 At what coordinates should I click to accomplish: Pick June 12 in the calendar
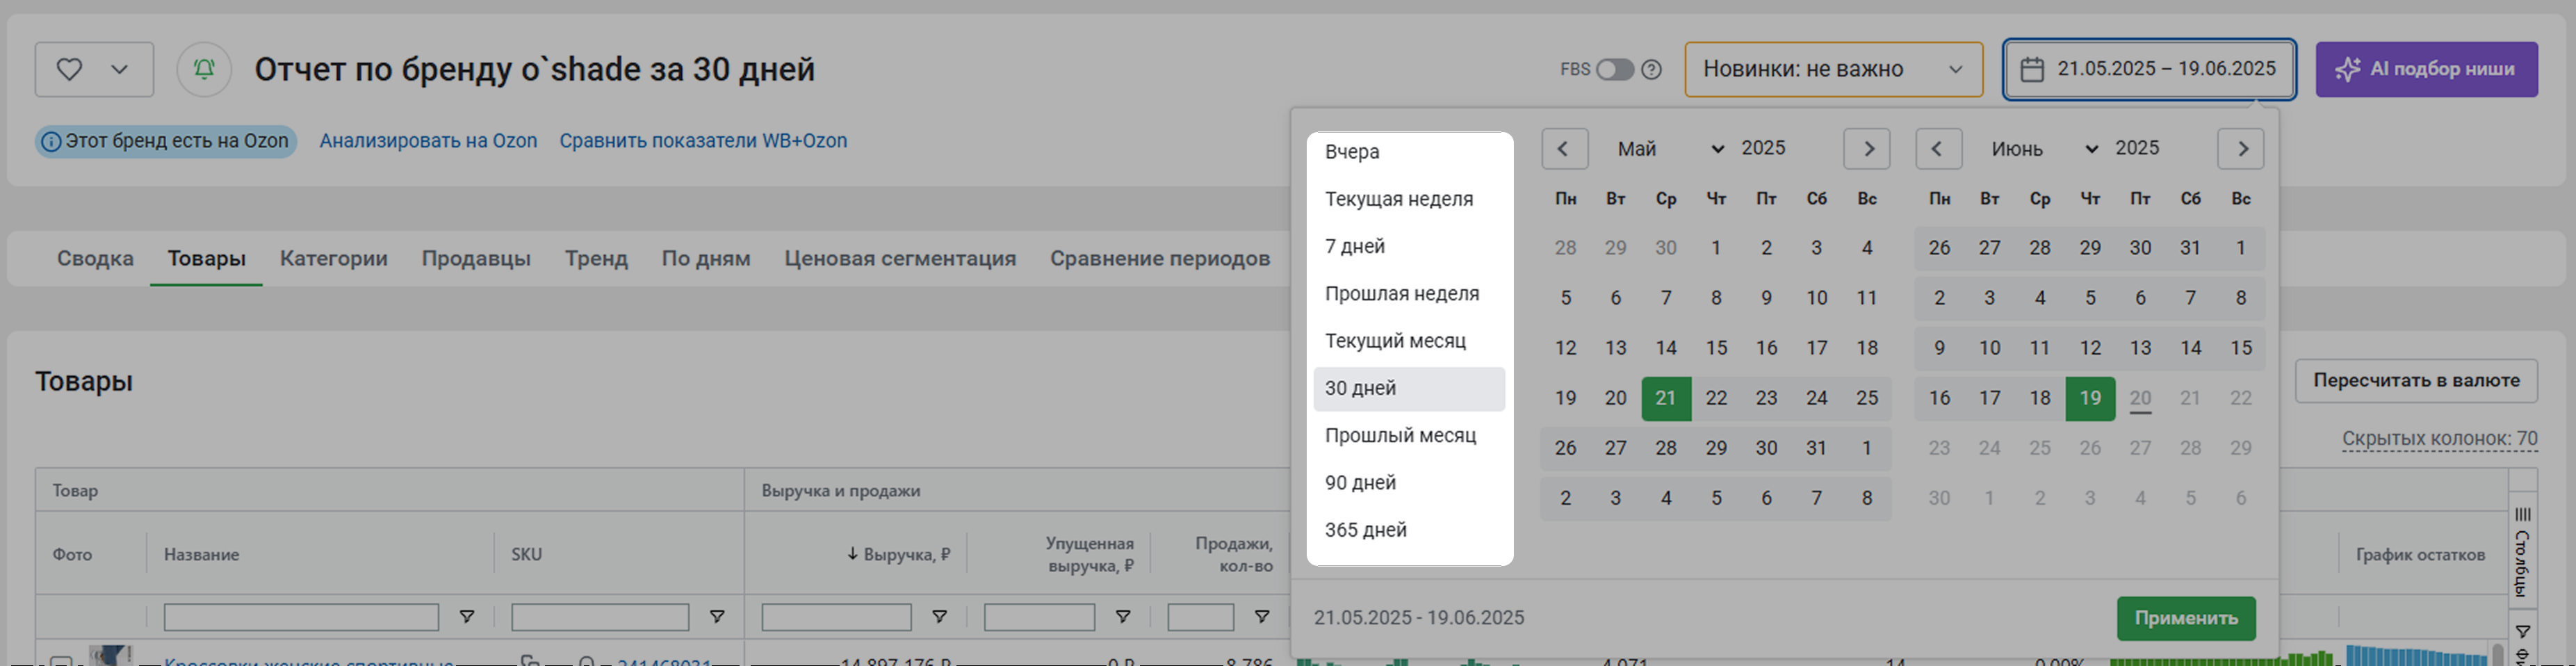[x=2090, y=348]
